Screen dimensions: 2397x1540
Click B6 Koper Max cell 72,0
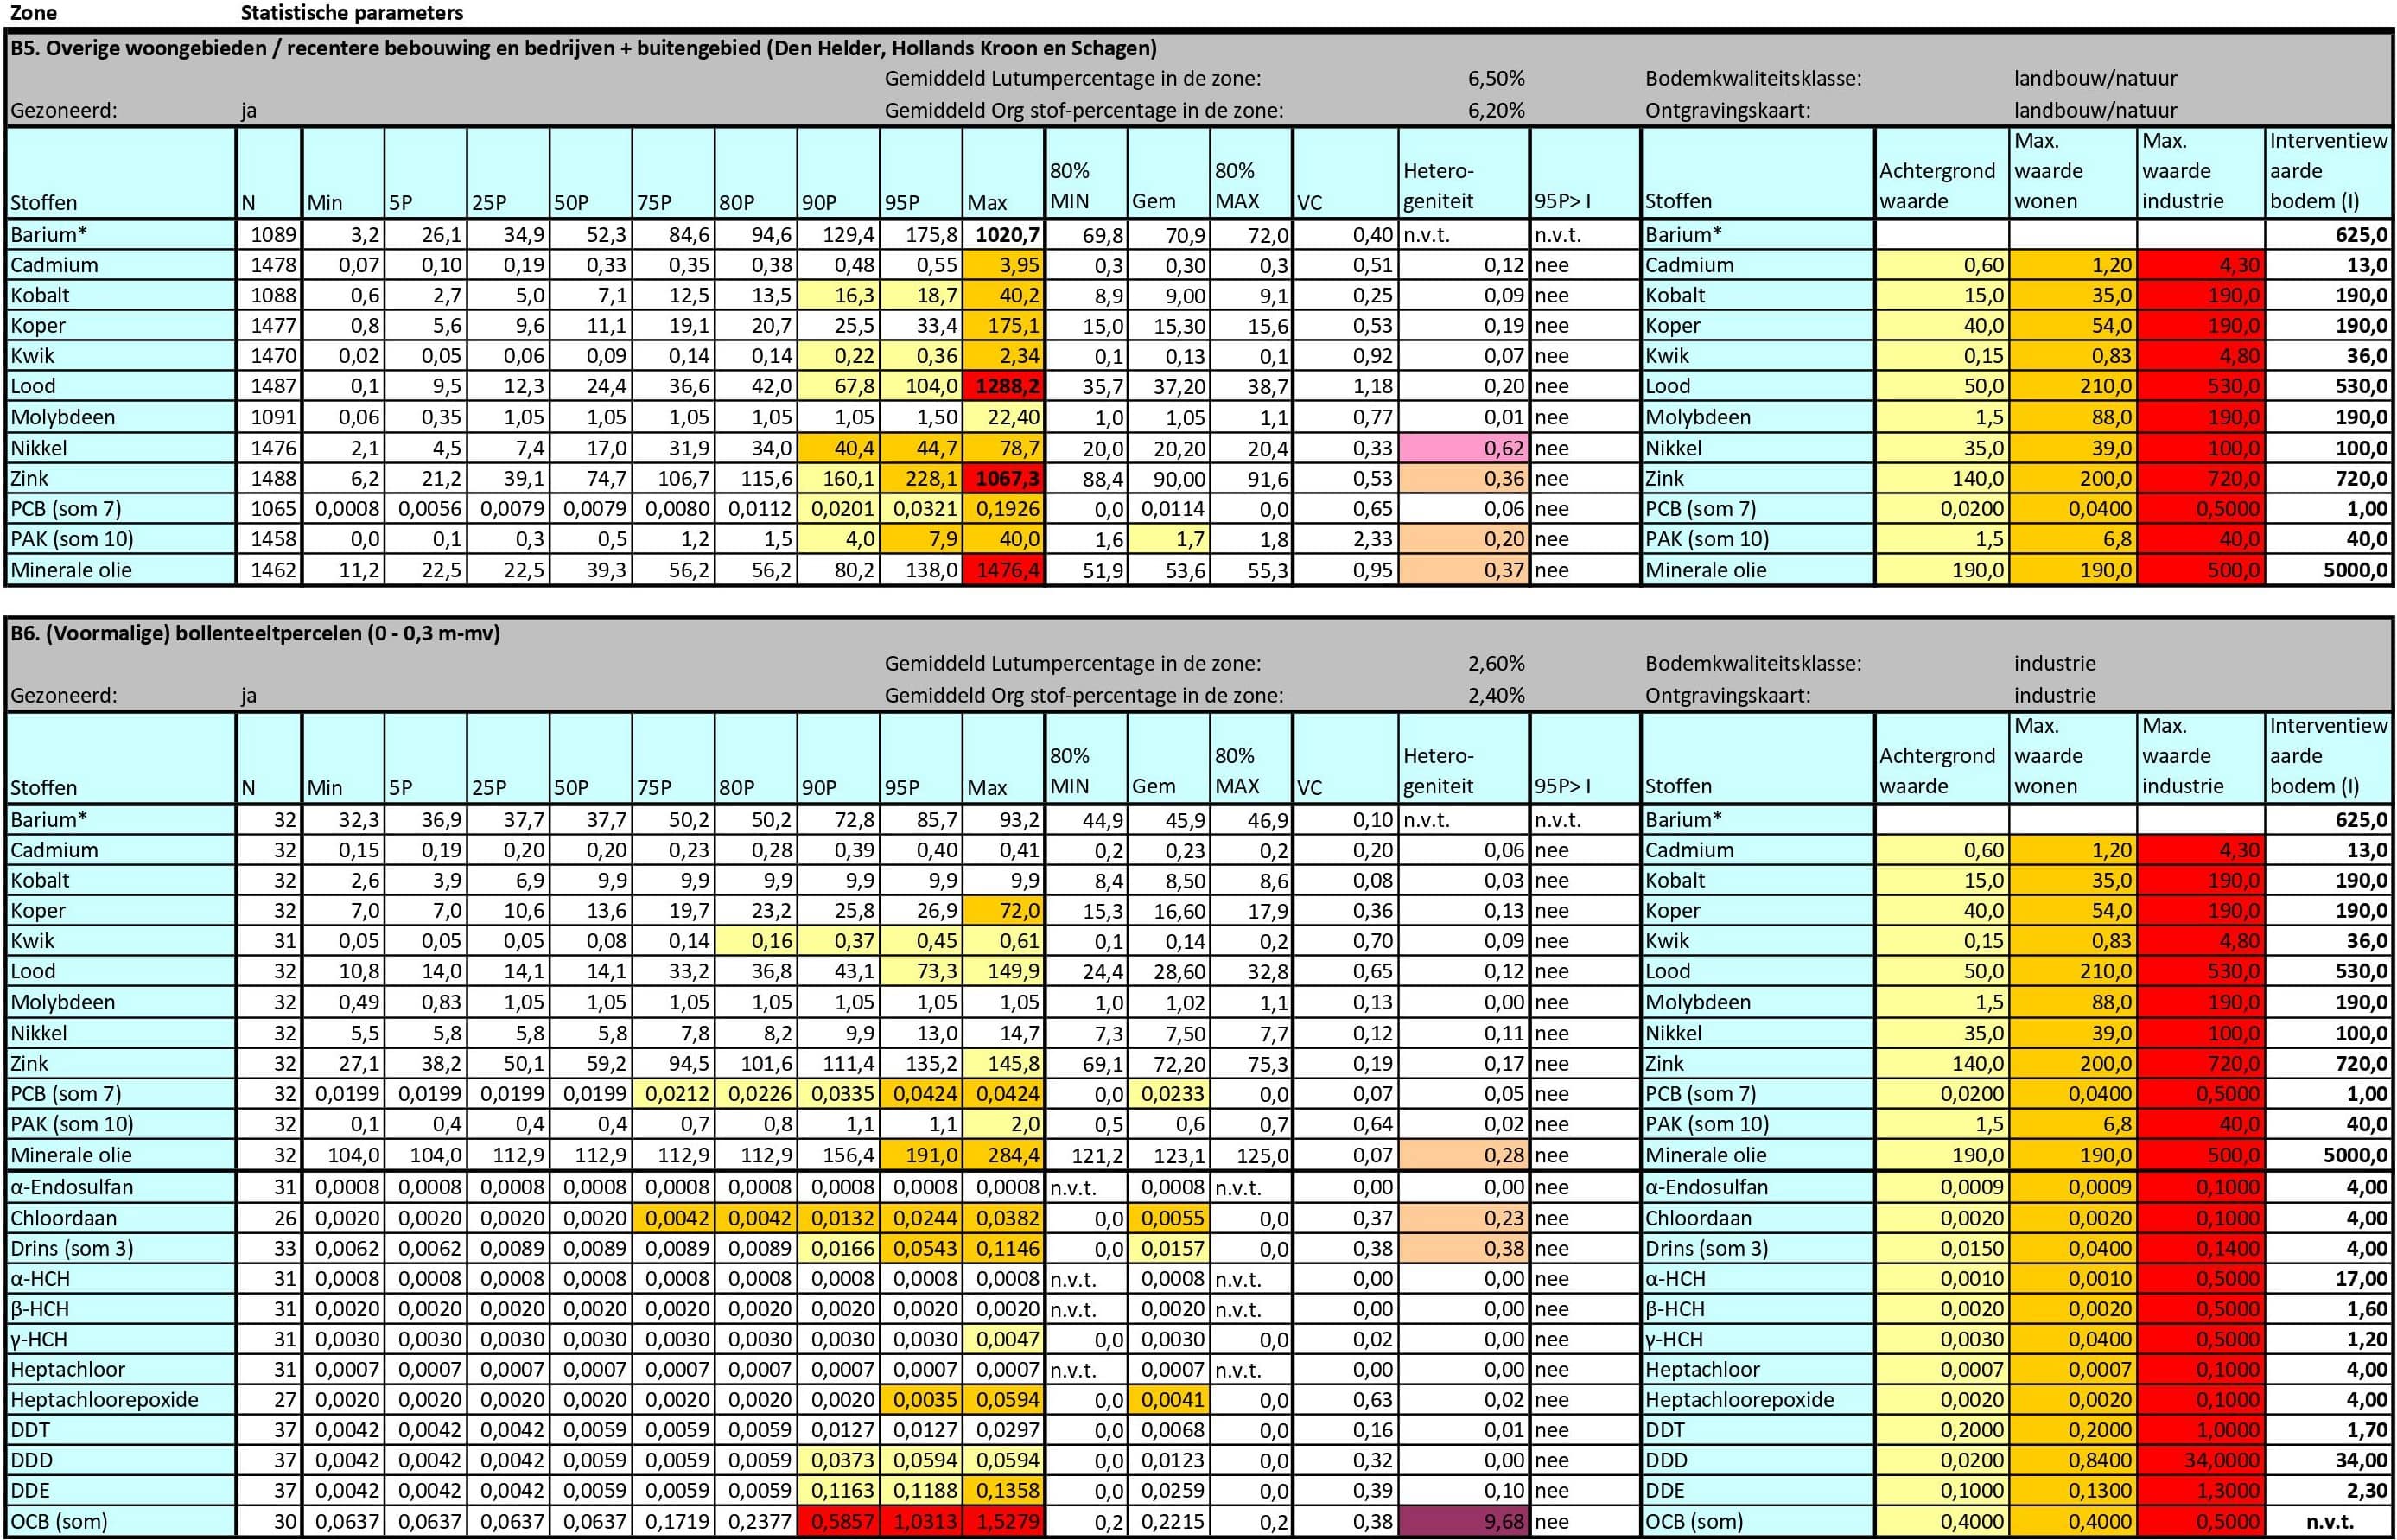point(1005,911)
